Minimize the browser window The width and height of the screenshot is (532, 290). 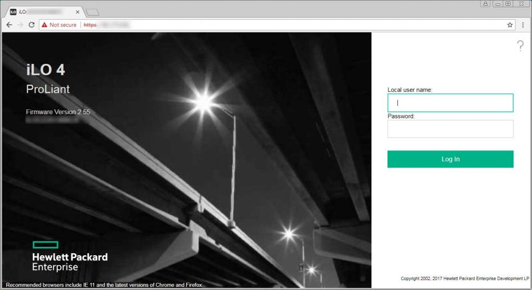498,4
